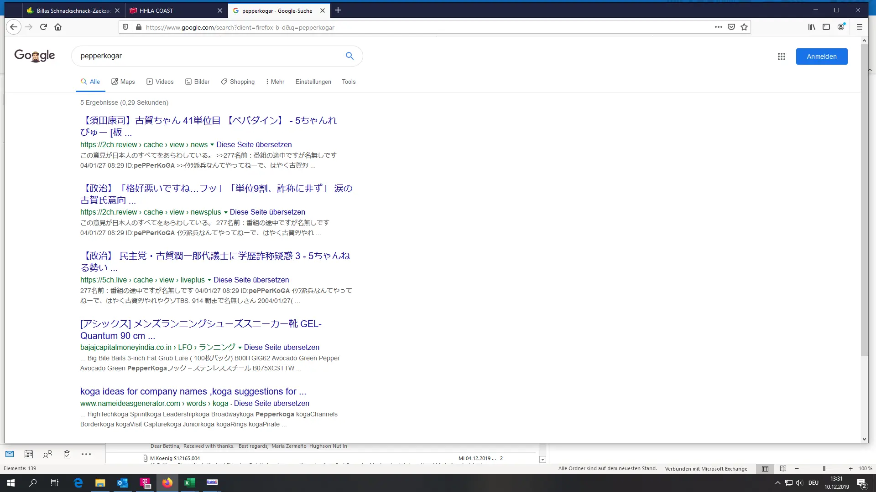The height and width of the screenshot is (492, 876).
Task: Open the Google apps grid
Action: click(782, 56)
